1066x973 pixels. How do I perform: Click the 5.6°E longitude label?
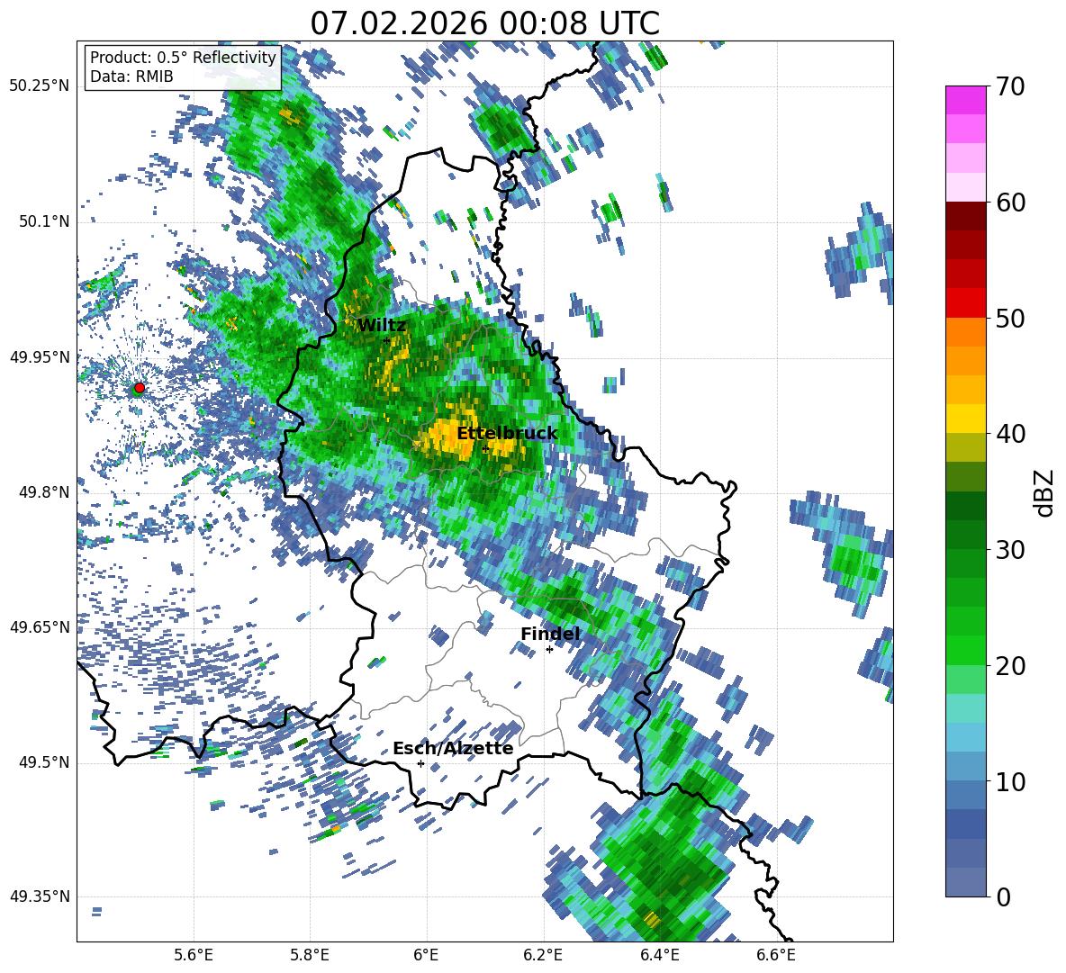click(x=194, y=956)
